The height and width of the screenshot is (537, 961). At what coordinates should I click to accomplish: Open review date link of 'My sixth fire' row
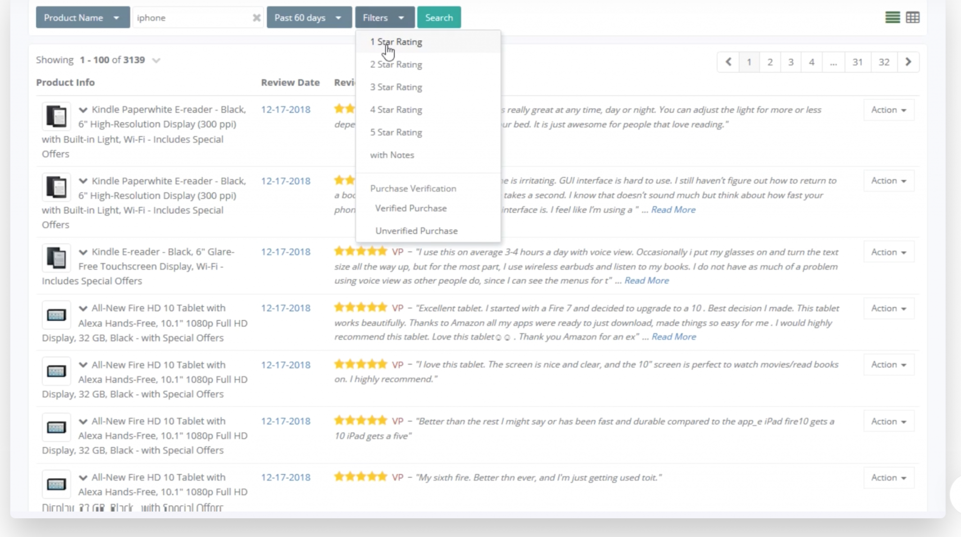click(x=286, y=477)
